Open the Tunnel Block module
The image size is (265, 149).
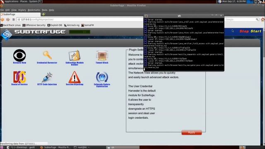102,57
